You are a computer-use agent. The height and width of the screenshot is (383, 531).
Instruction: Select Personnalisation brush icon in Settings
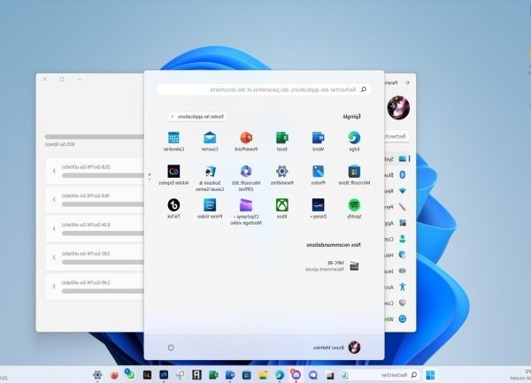pos(403,207)
